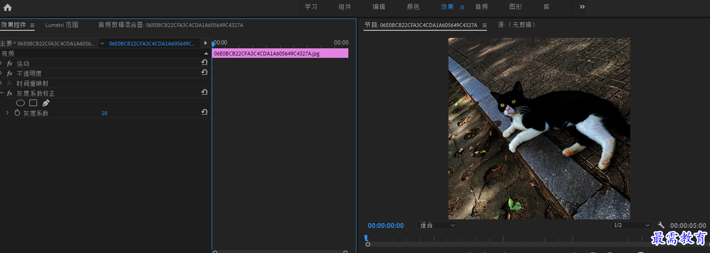The image size is (710, 253).
Task: Switch to the 编辑 workspace
Action: tap(379, 7)
